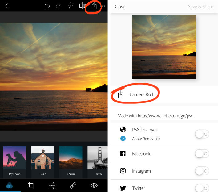Open the share export icon
Viewport: 218px width, 192px height.
click(94, 6)
